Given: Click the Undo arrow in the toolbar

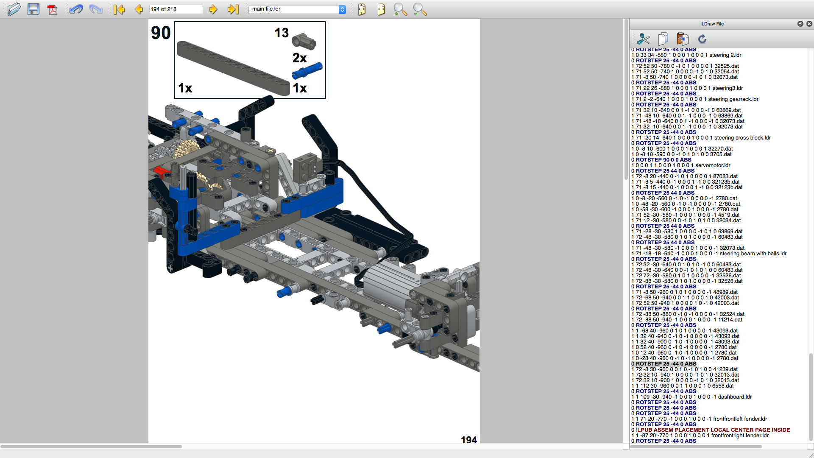Looking at the screenshot, I should (76, 9).
